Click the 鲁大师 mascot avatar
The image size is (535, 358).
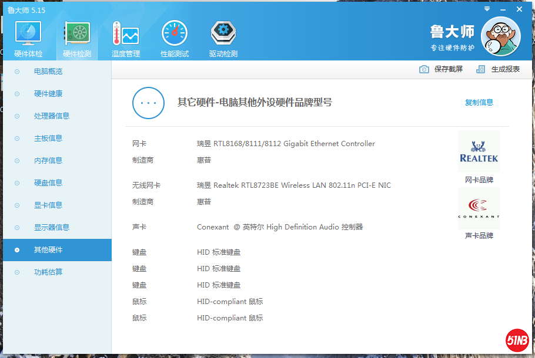[500, 36]
